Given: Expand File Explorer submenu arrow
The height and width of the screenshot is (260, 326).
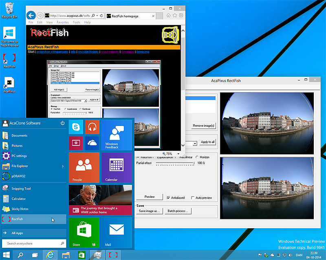Looking at the screenshot, I should 63,166.
